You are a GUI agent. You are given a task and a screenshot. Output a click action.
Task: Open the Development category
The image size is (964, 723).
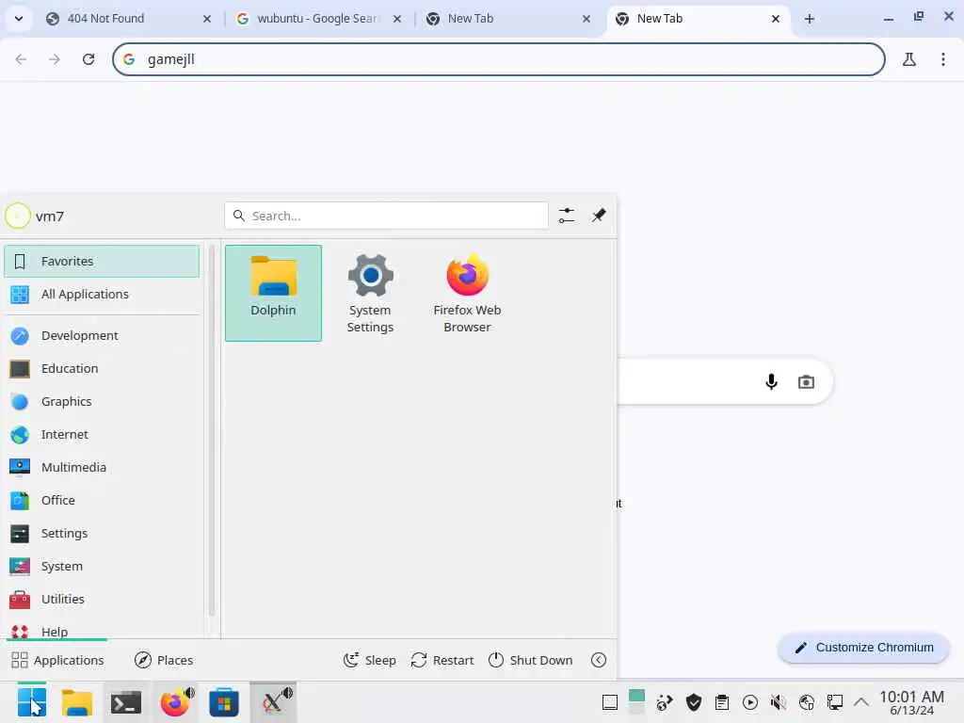(x=102, y=336)
